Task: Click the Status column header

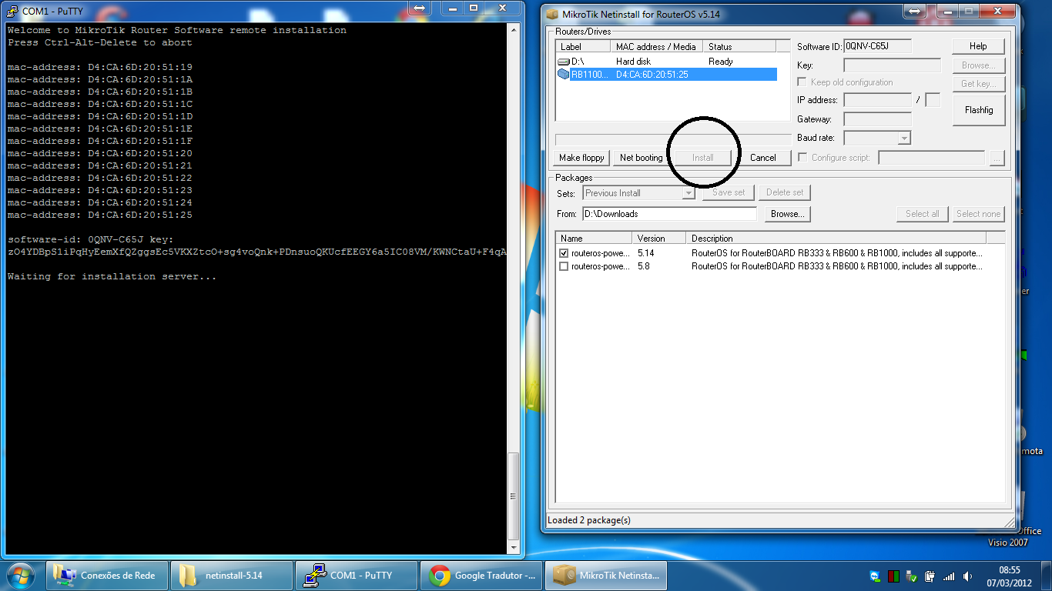Action: click(x=739, y=46)
